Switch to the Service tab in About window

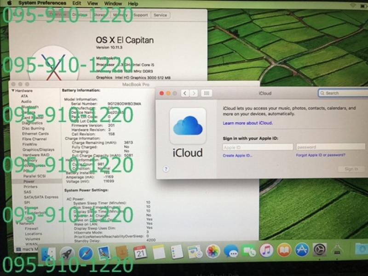click(160, 15)
